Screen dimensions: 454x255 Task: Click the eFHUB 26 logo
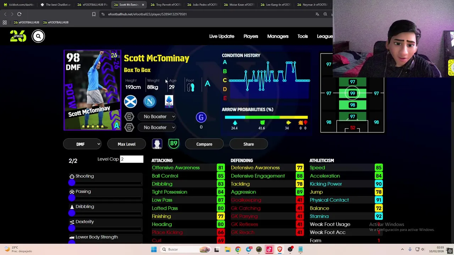[18, 36]
